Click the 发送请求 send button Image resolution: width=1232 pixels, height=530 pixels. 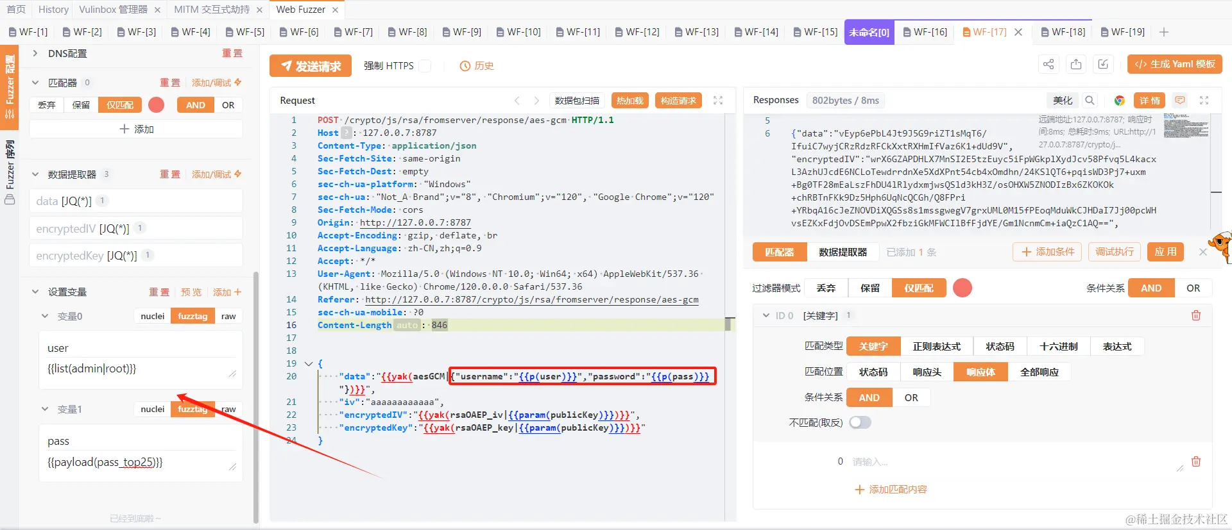tap(311, 66)
